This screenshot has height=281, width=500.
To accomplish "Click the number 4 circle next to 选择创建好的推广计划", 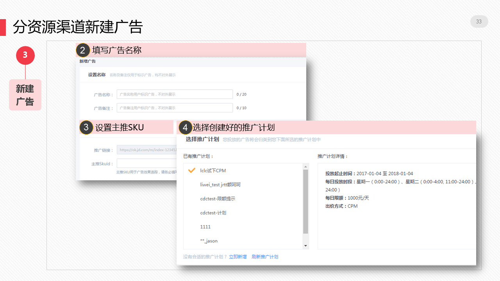I will pos(186,128).
